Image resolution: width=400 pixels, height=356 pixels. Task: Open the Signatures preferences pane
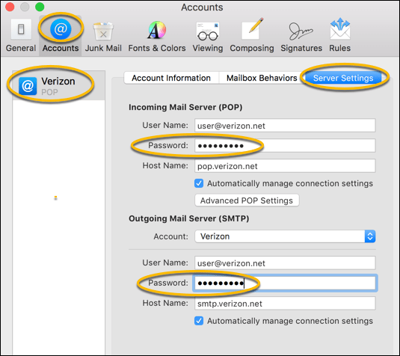301,36
